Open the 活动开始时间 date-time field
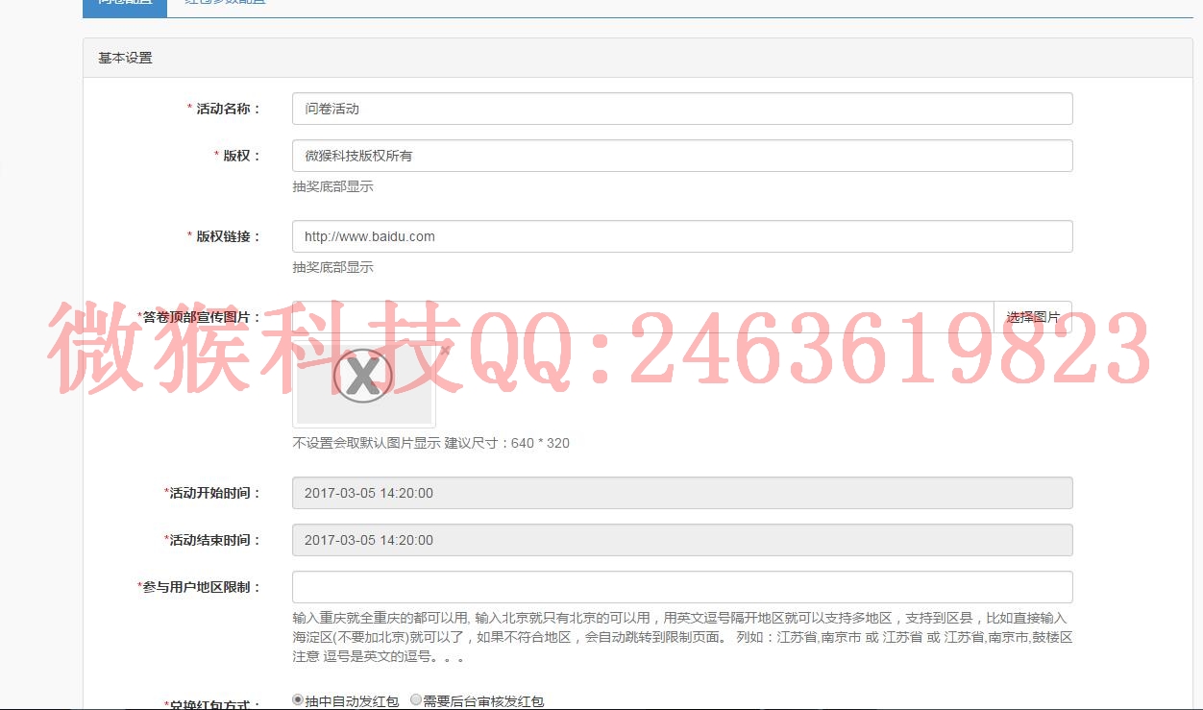The image size is (1203, 710). coord(682,493)
